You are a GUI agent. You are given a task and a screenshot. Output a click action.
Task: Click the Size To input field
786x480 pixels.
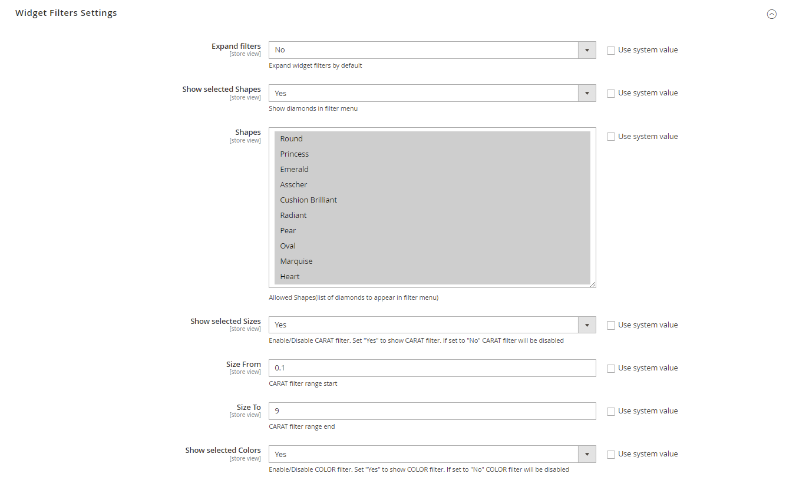point(432,411)
